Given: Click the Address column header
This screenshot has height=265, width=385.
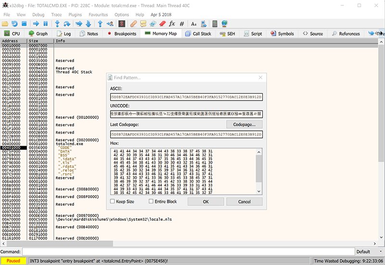Looking at the screenshot, I should click(x=13, y=41).
